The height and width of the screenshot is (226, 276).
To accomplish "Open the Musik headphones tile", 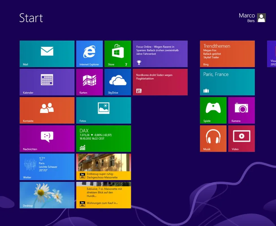I will tap(213, 139).
